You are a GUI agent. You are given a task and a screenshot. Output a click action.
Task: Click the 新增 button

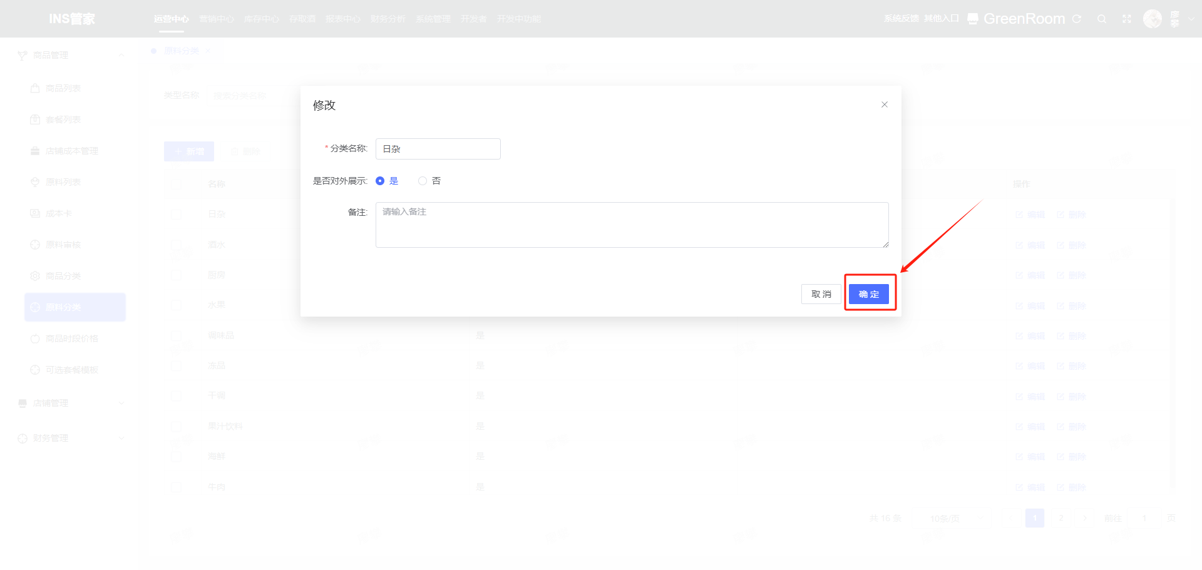point(189,151)
